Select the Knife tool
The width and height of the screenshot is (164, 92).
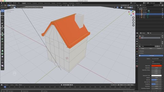[x=2, y=48]
